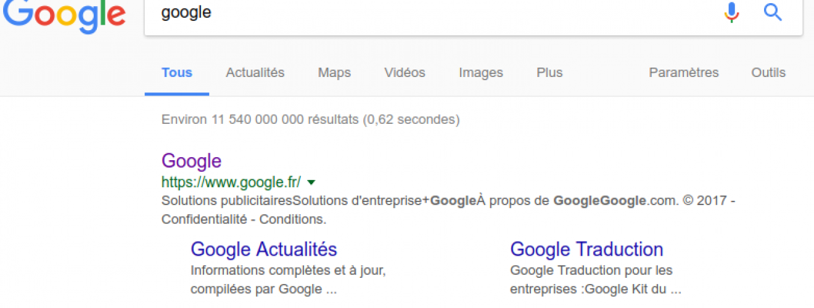Open the Paramètres menu
Image resolution: width=814 pixels, height=308 pixels.
coord(684,73)
